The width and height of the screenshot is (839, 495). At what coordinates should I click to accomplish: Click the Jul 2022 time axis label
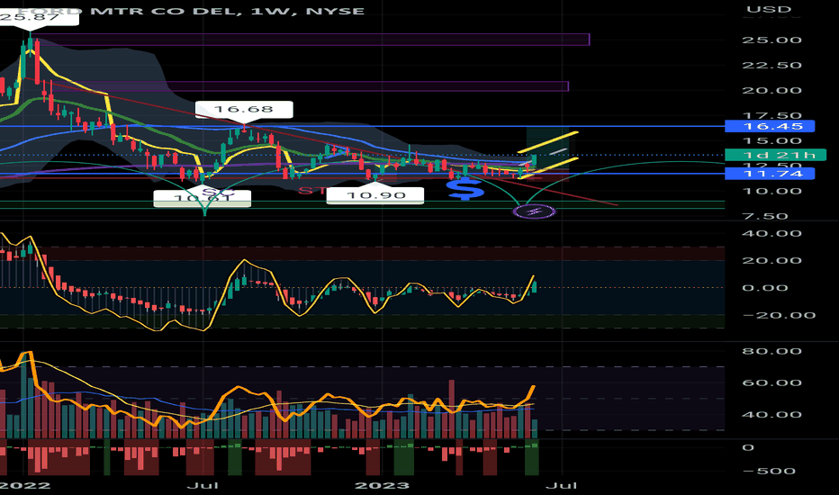pyautogui.click(x=203, y=485)
